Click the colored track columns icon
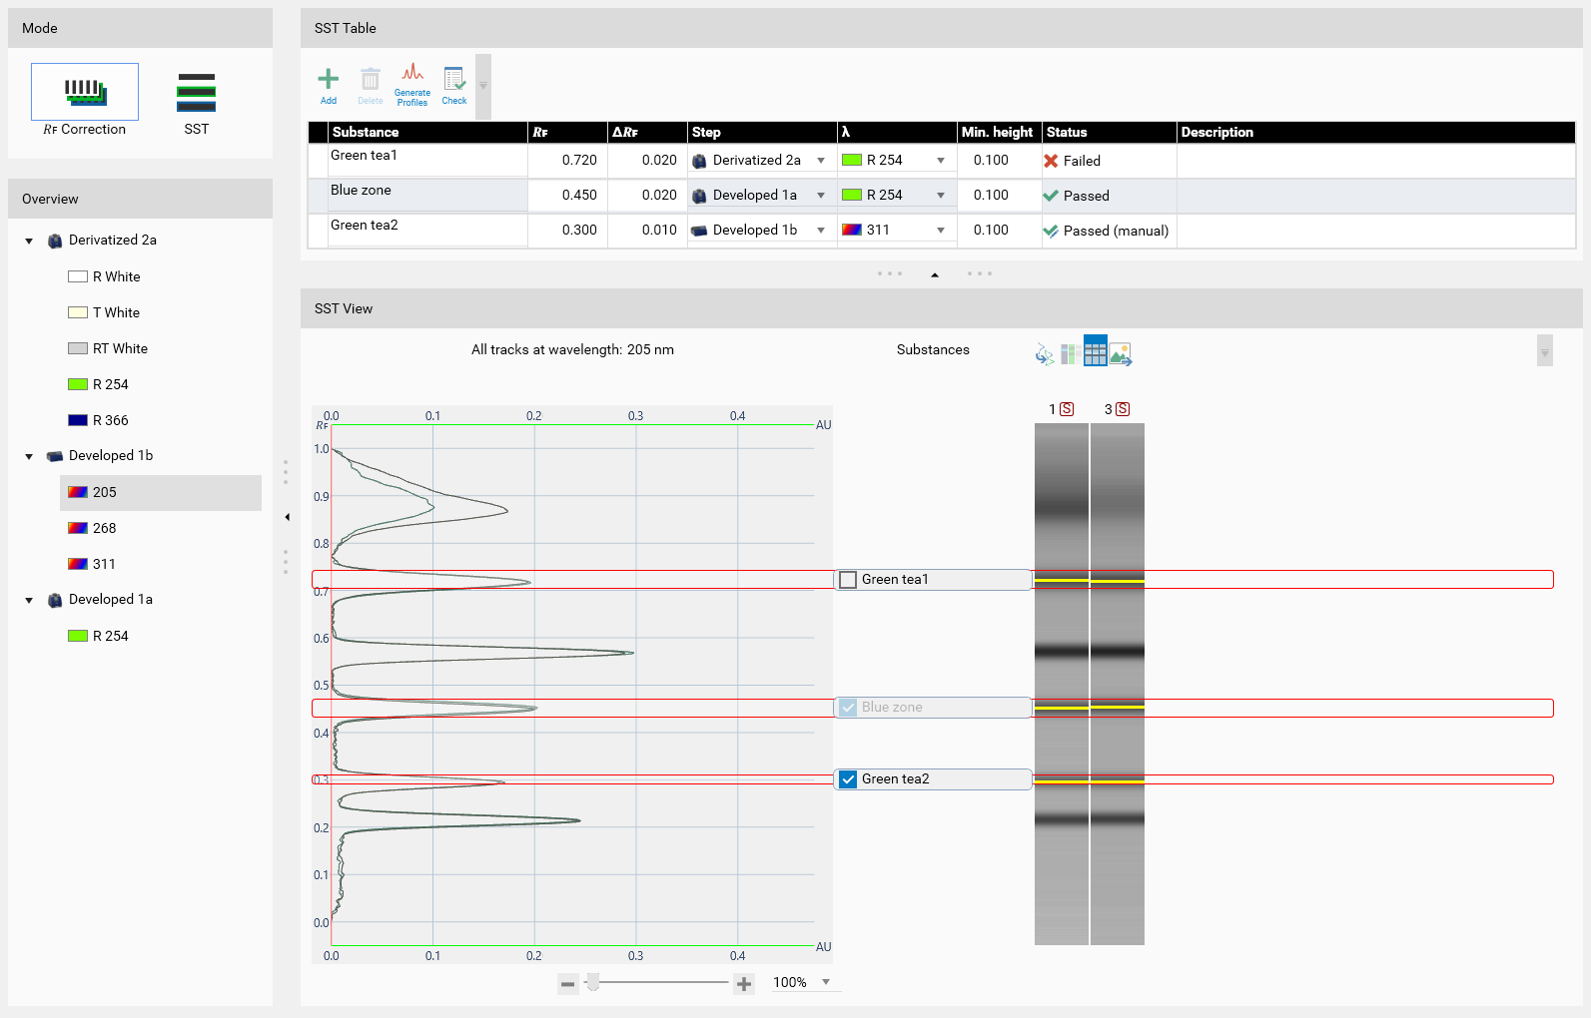Viewport: 1591px width, 1018px height. pos(1069,354)
